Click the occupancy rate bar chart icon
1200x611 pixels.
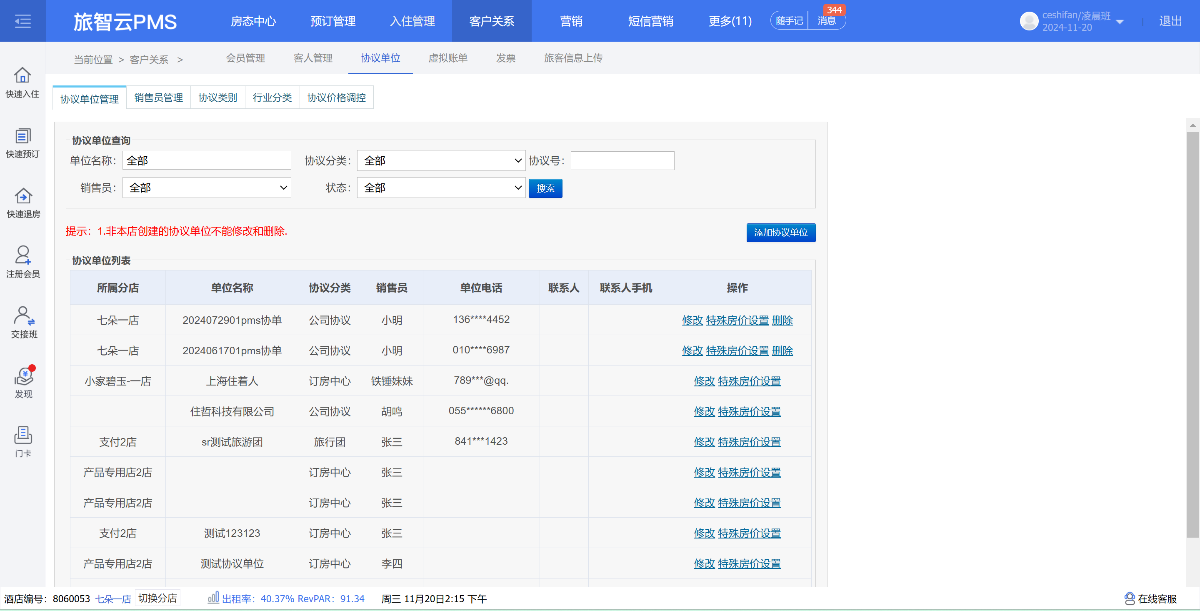[x=213, y=598]
